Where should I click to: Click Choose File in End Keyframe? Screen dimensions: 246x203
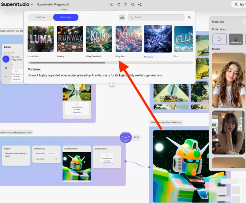coord(107,163)
